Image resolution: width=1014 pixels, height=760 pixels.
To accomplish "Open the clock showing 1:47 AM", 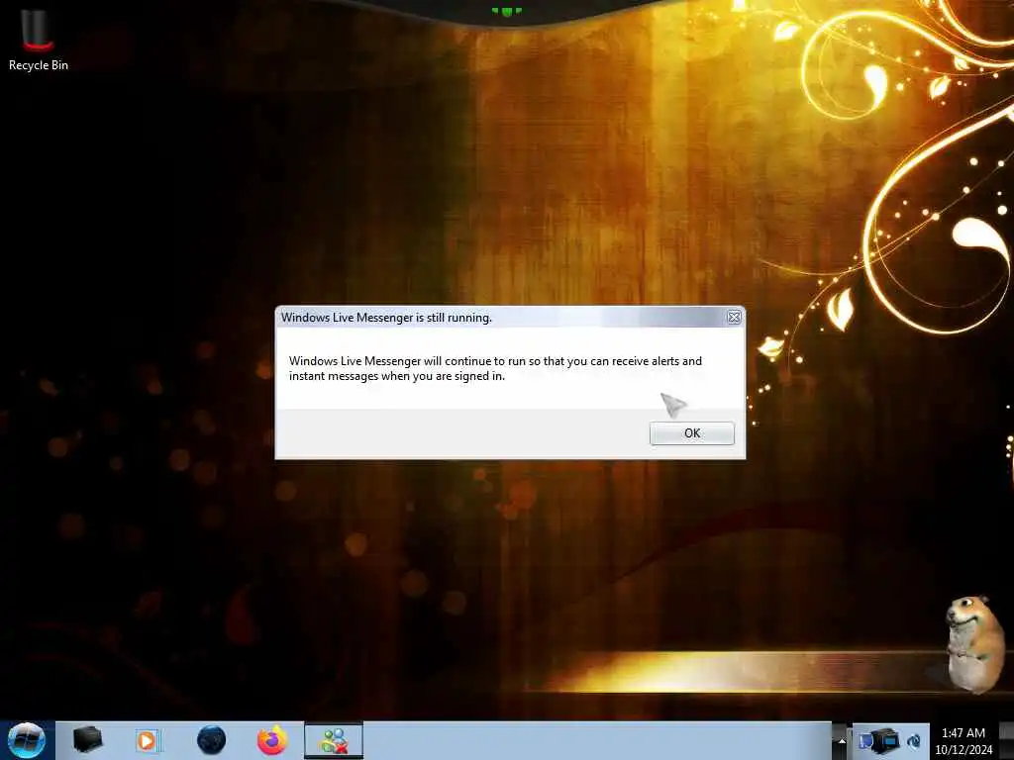I will coord(963,741).
